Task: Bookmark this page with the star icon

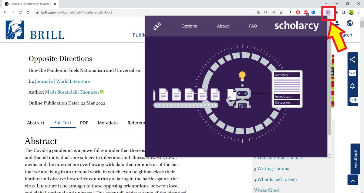Action: (x=281, y=12)
